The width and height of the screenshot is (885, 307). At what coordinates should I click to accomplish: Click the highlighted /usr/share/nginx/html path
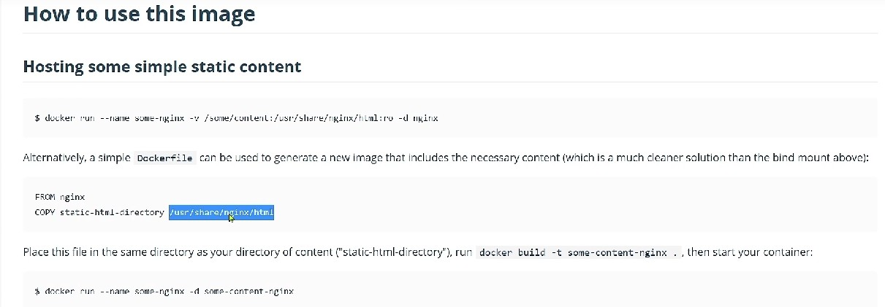(x=221, y=212)
